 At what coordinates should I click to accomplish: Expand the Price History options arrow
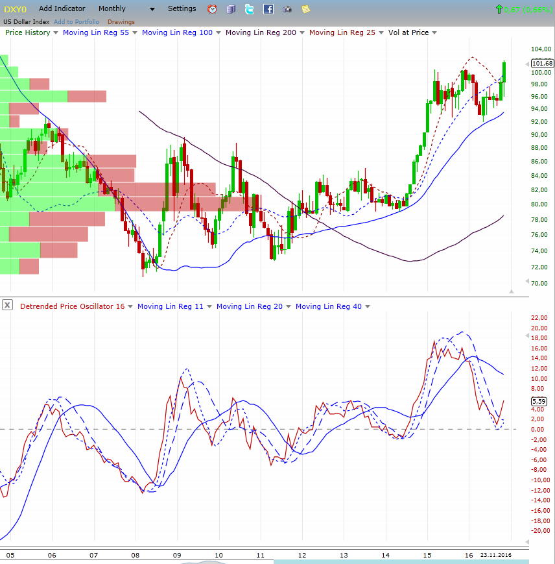point(56,32)
